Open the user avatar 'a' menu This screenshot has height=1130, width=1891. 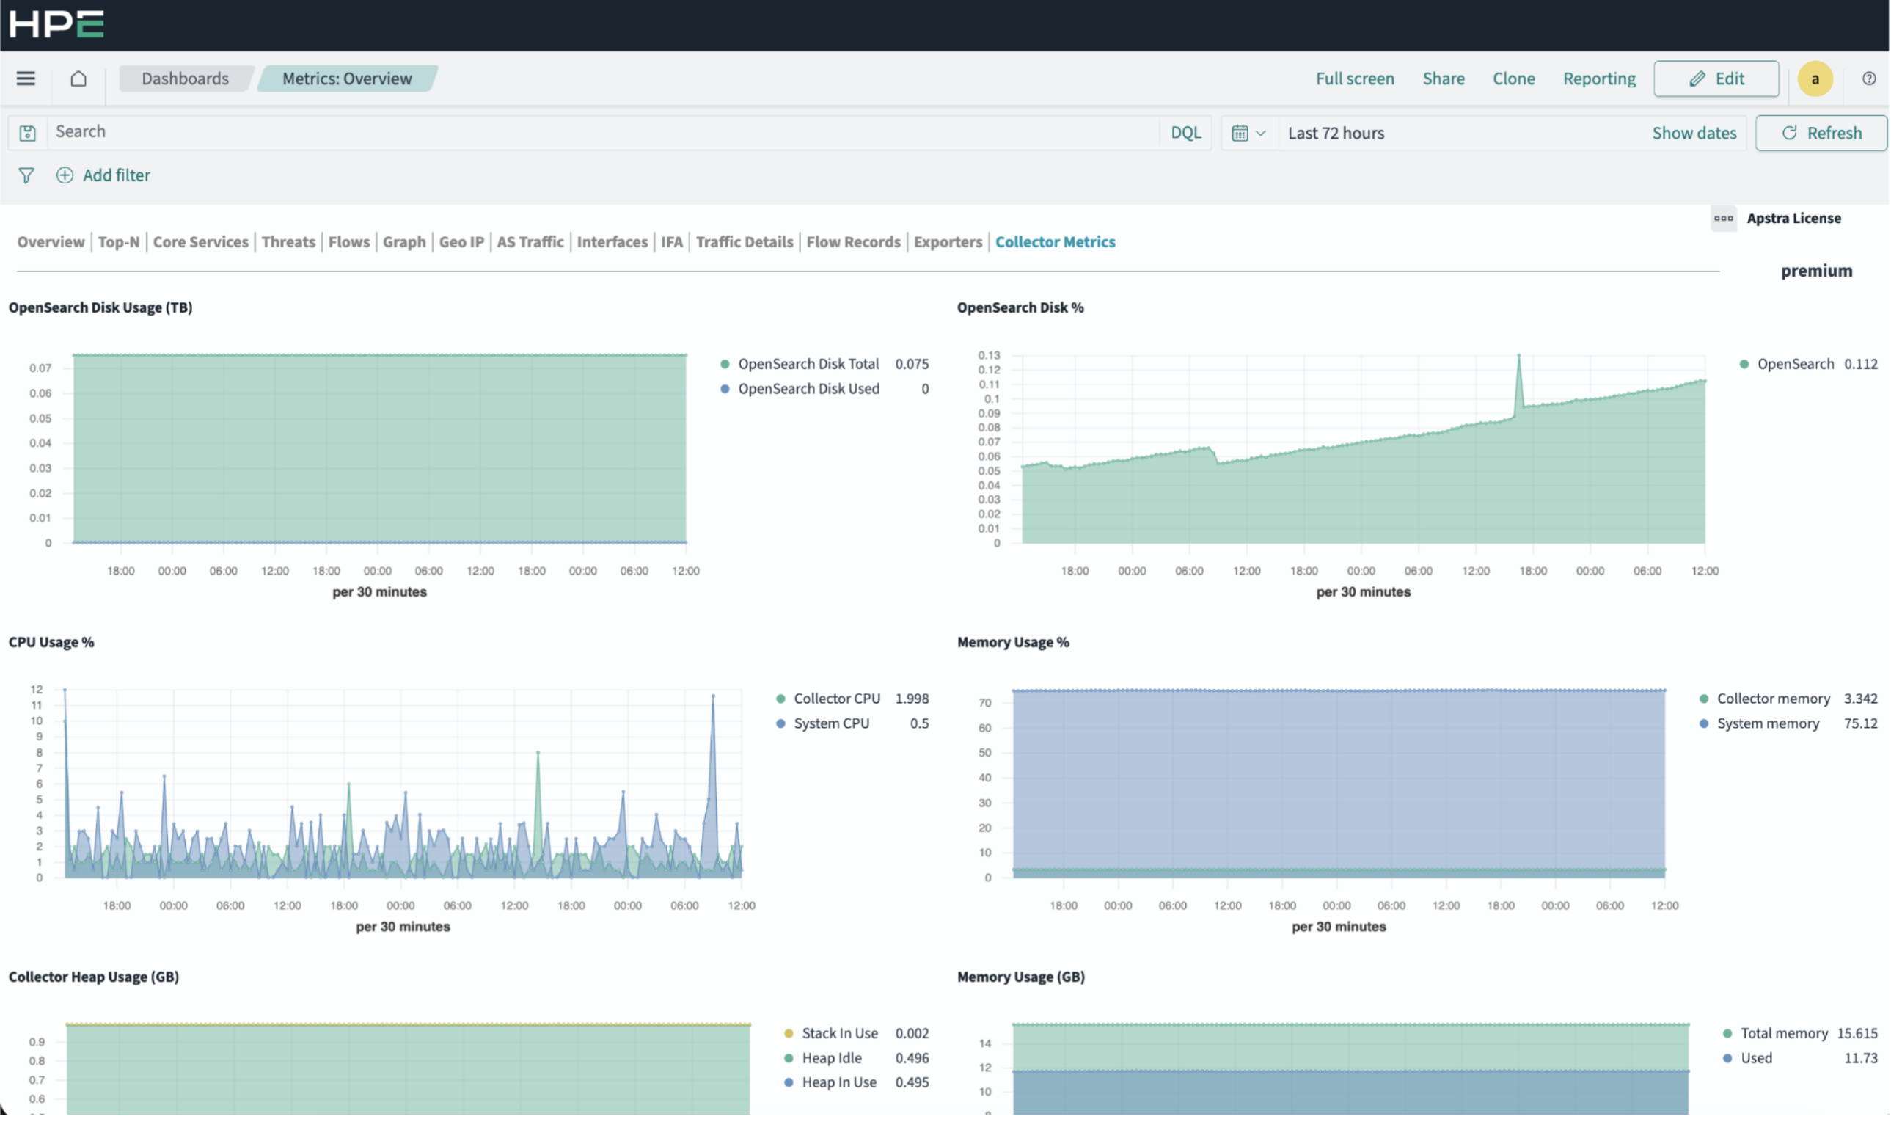click(1815, 79)
